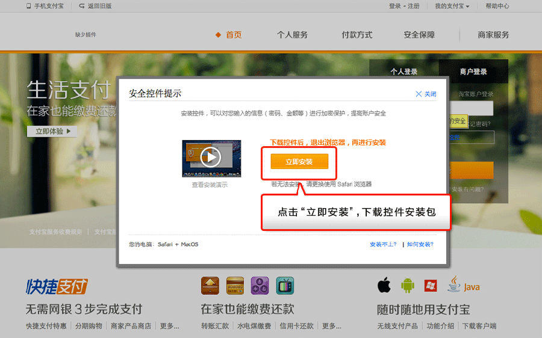Close the 安全控件提示 dialog

pos(426,94)
